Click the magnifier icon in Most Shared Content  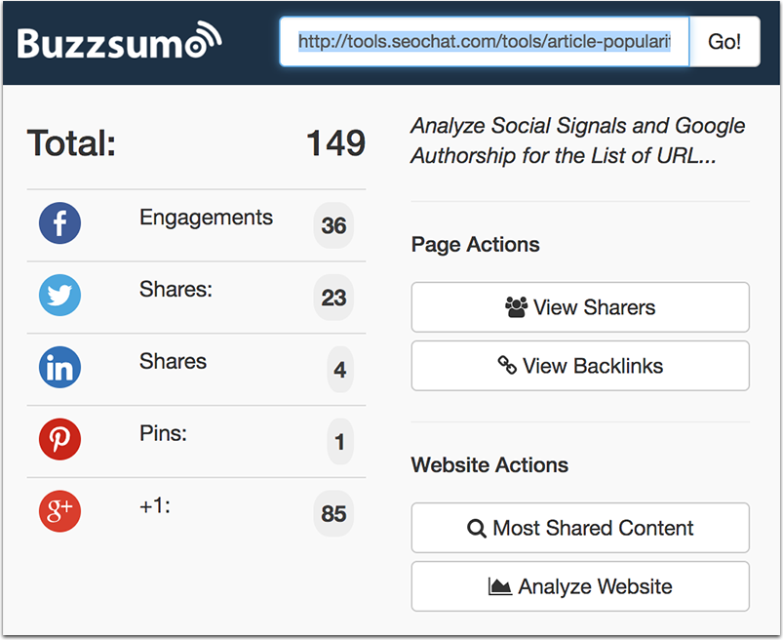[477, 529]
